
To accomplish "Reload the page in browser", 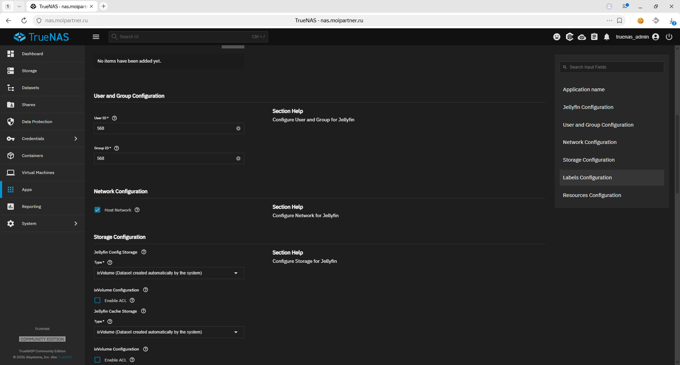I will [x=23, y=20].
